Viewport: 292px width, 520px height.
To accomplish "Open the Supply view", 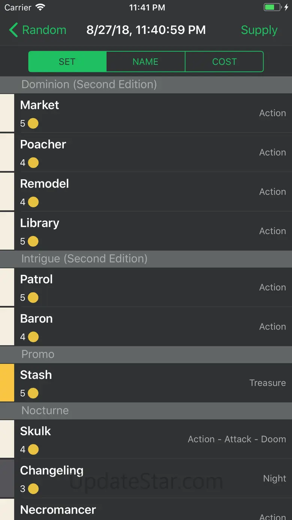I will [259, 30].
